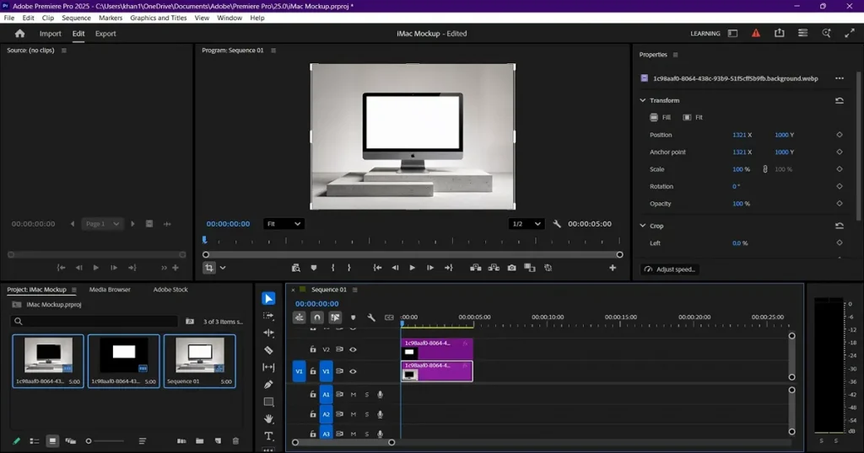Viewport: 864px width, 453px height.
Task: Select the Pen tool
Action: point(268,384)
